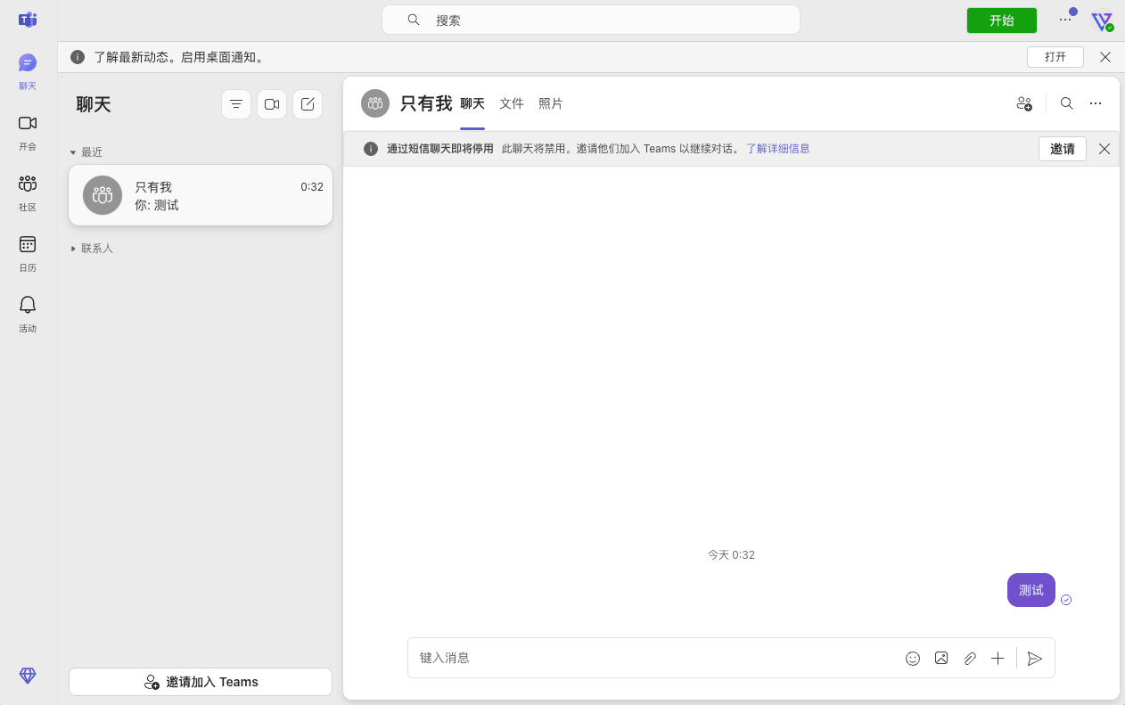Screen dimensions: 1125x705
Task: Start a video call from chat list
Action: 272,104
